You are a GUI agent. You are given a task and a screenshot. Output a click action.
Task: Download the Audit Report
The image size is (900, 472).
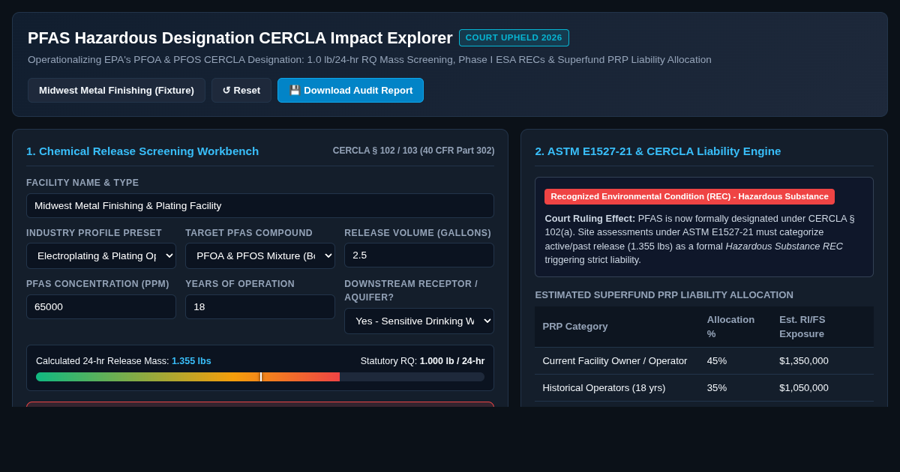[350, 90]
